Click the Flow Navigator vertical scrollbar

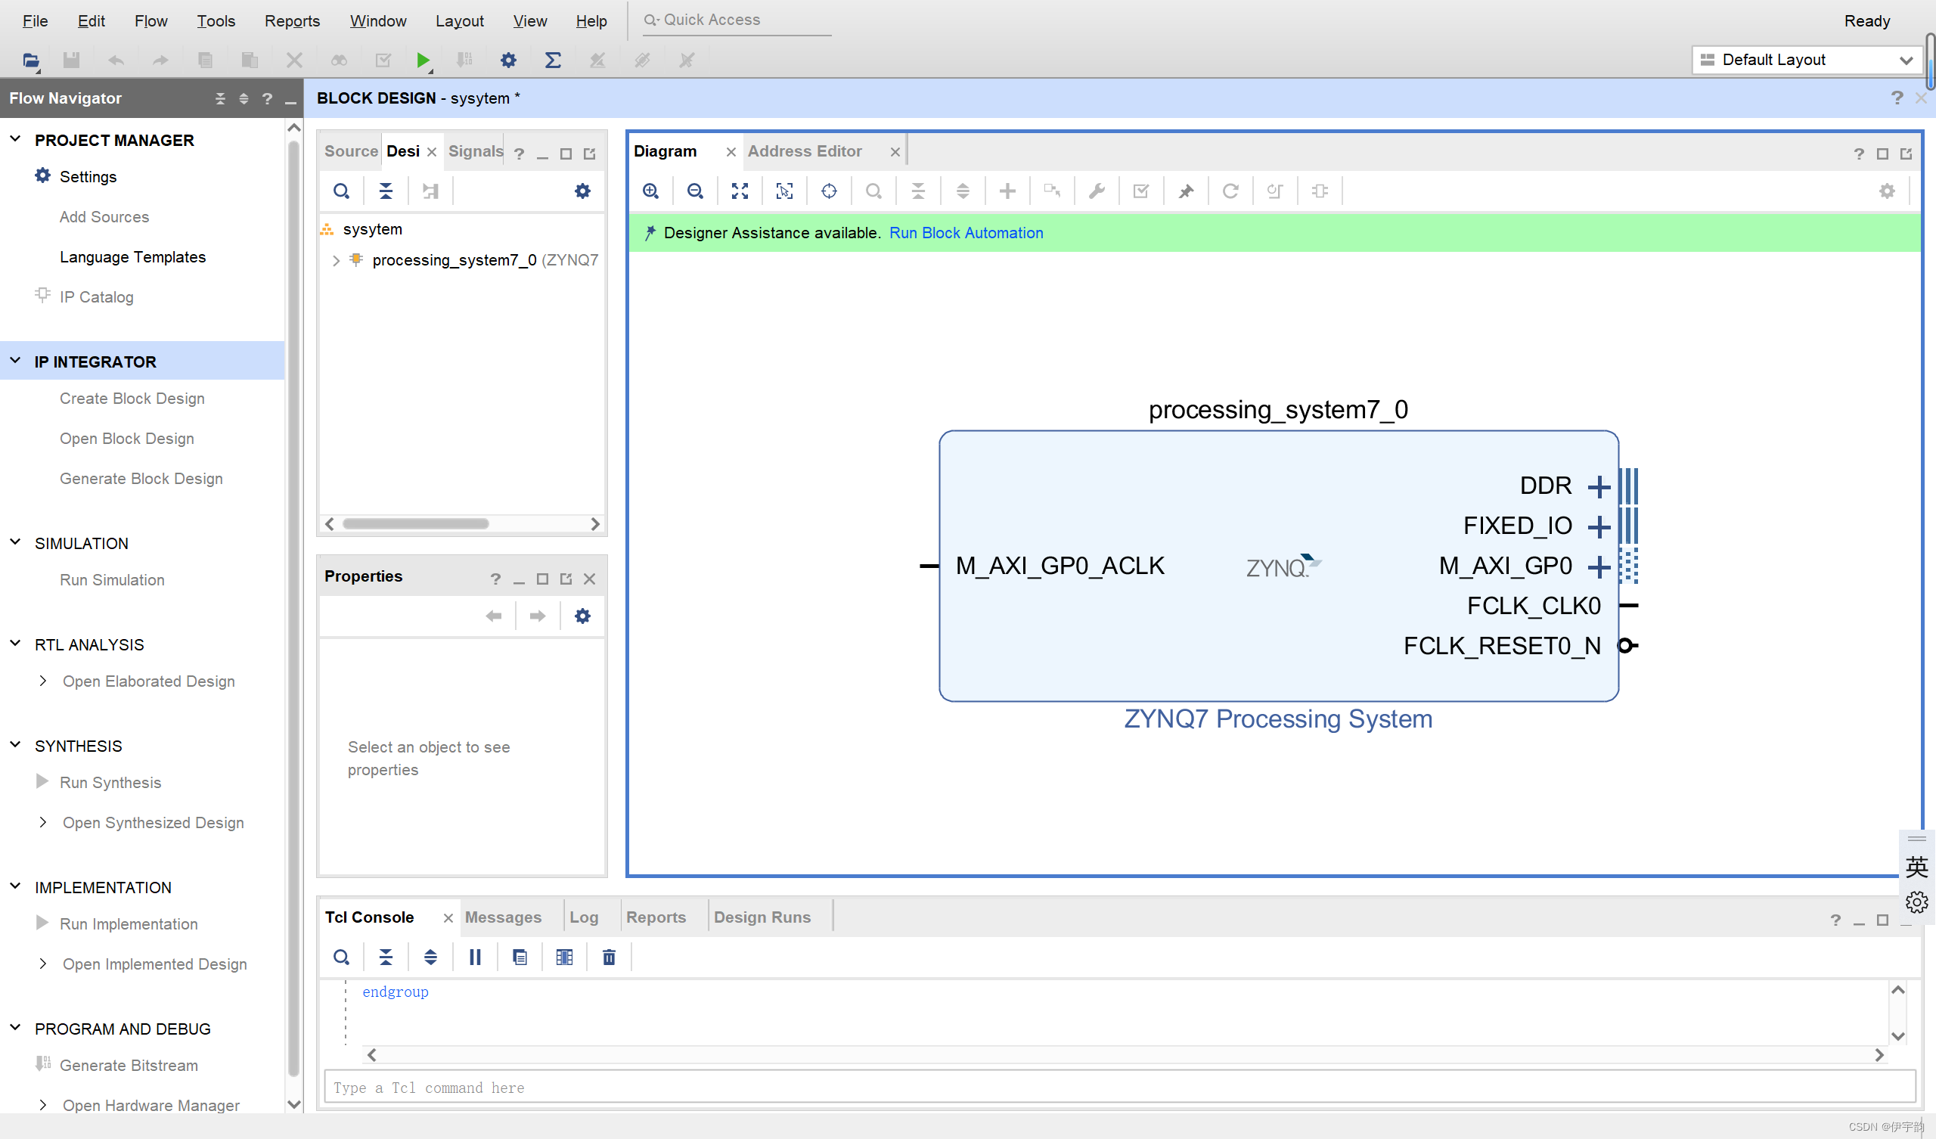[293, 607]
